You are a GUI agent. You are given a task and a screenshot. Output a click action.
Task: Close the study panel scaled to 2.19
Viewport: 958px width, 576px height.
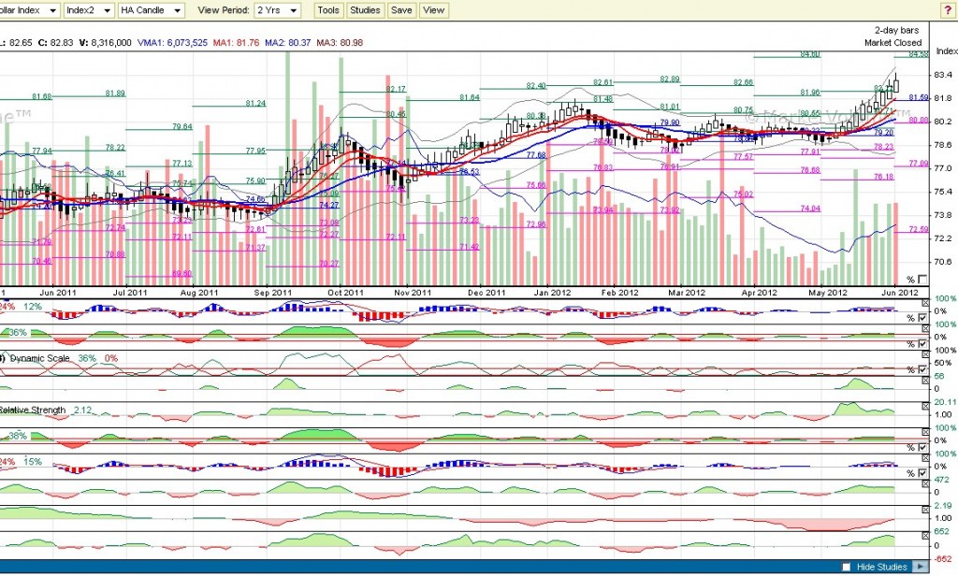click(x=925, y=510)
